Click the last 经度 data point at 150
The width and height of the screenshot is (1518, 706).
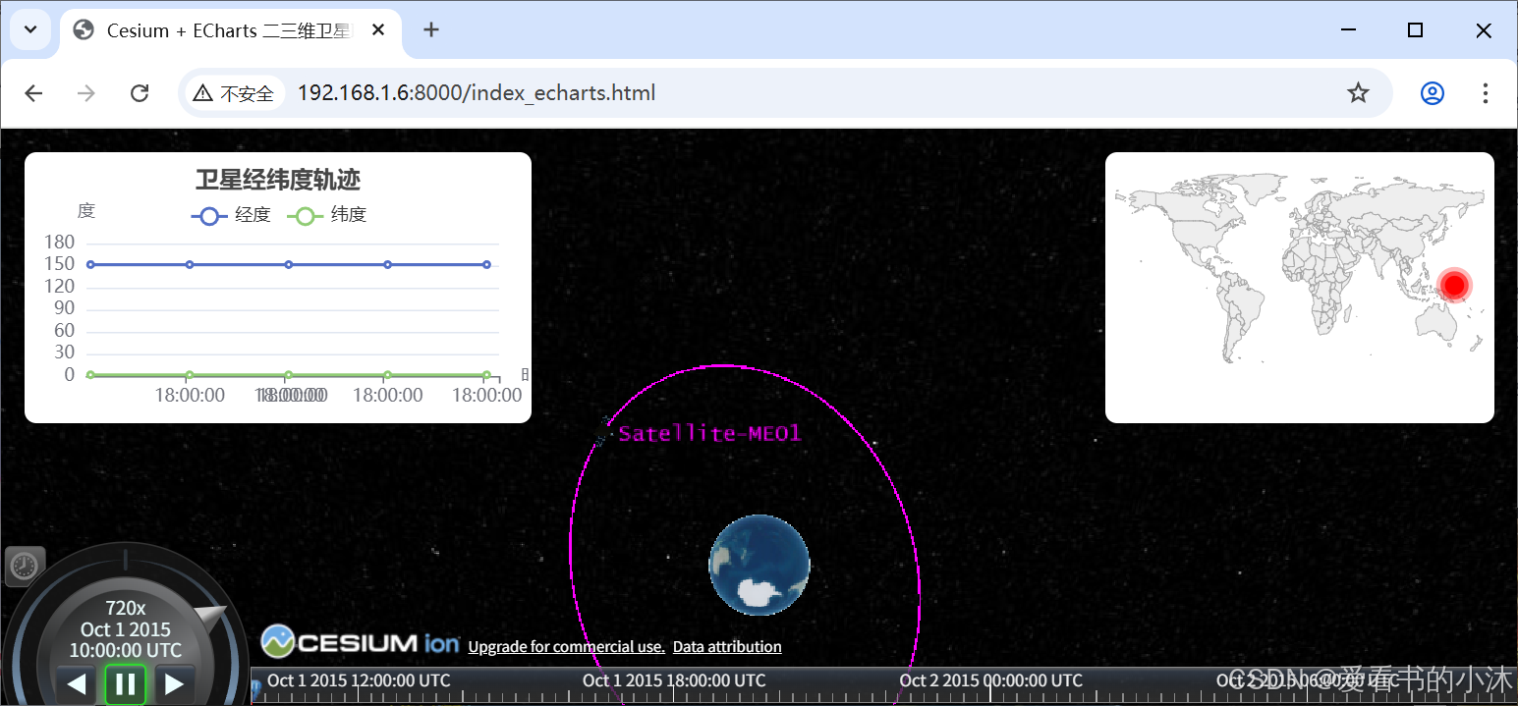coord(486,264)
